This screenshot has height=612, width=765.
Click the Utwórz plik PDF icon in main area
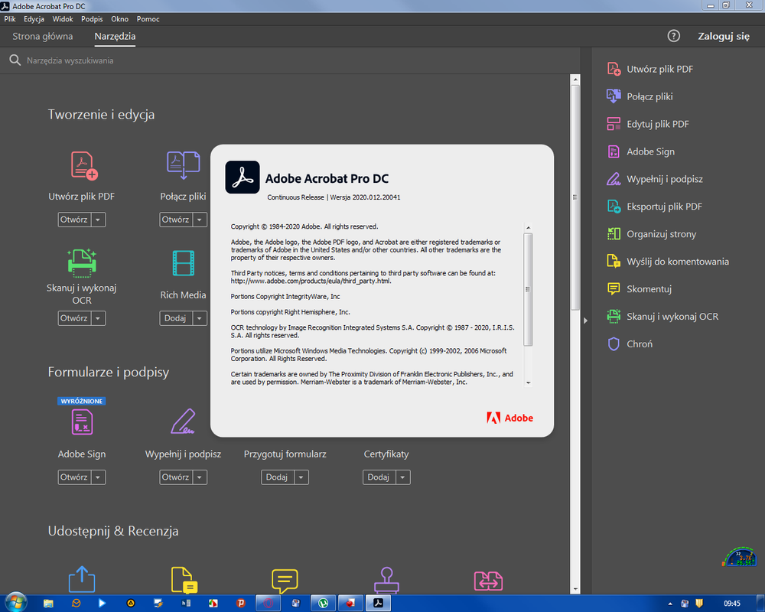click(x=84, y=165)
